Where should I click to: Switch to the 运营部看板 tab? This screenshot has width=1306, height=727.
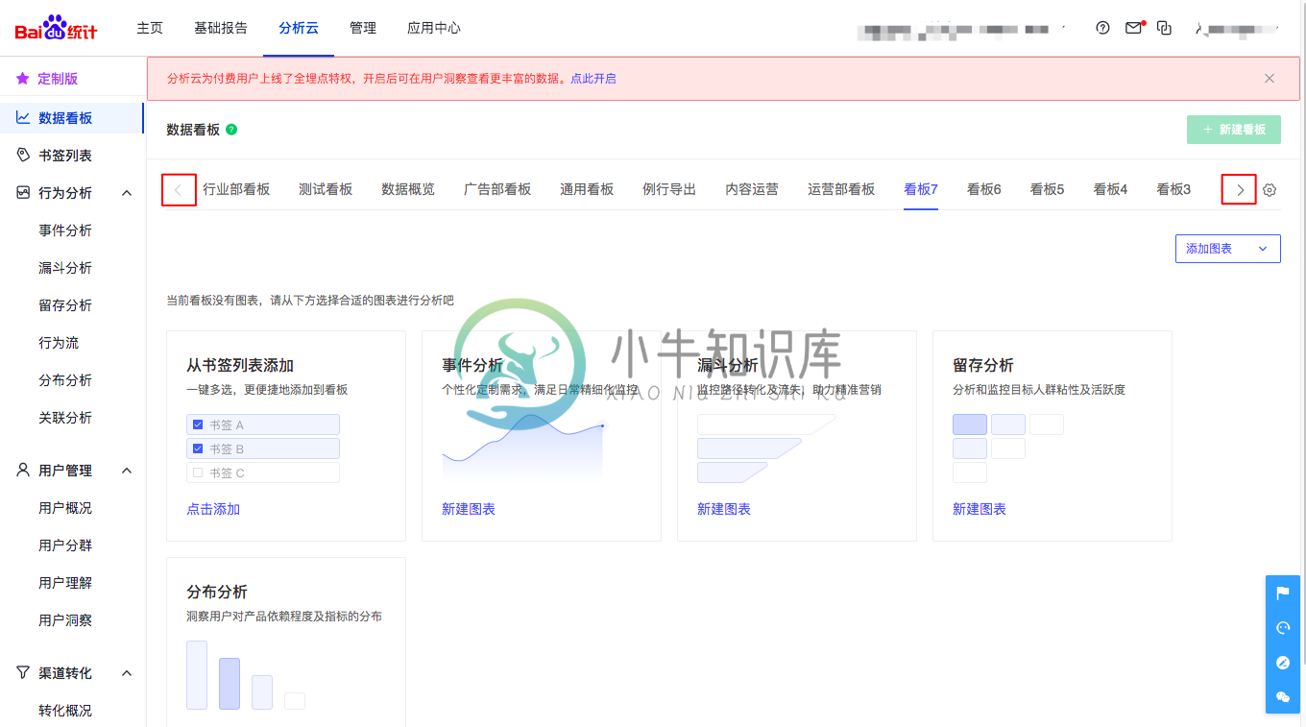[841, 189]
